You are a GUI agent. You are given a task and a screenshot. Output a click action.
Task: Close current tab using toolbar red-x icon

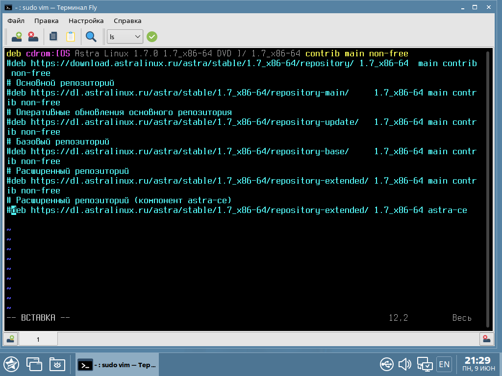33,37
